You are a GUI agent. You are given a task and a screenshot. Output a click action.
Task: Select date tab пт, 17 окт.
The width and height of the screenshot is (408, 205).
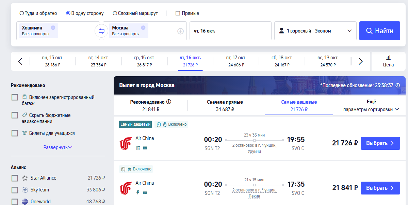tap(236, 61)
